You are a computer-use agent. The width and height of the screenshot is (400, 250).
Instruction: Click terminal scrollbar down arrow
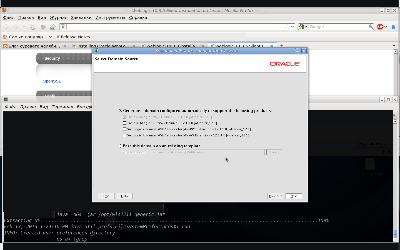[395, 240]
